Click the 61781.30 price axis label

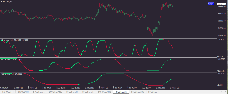[x=222, y=28]
